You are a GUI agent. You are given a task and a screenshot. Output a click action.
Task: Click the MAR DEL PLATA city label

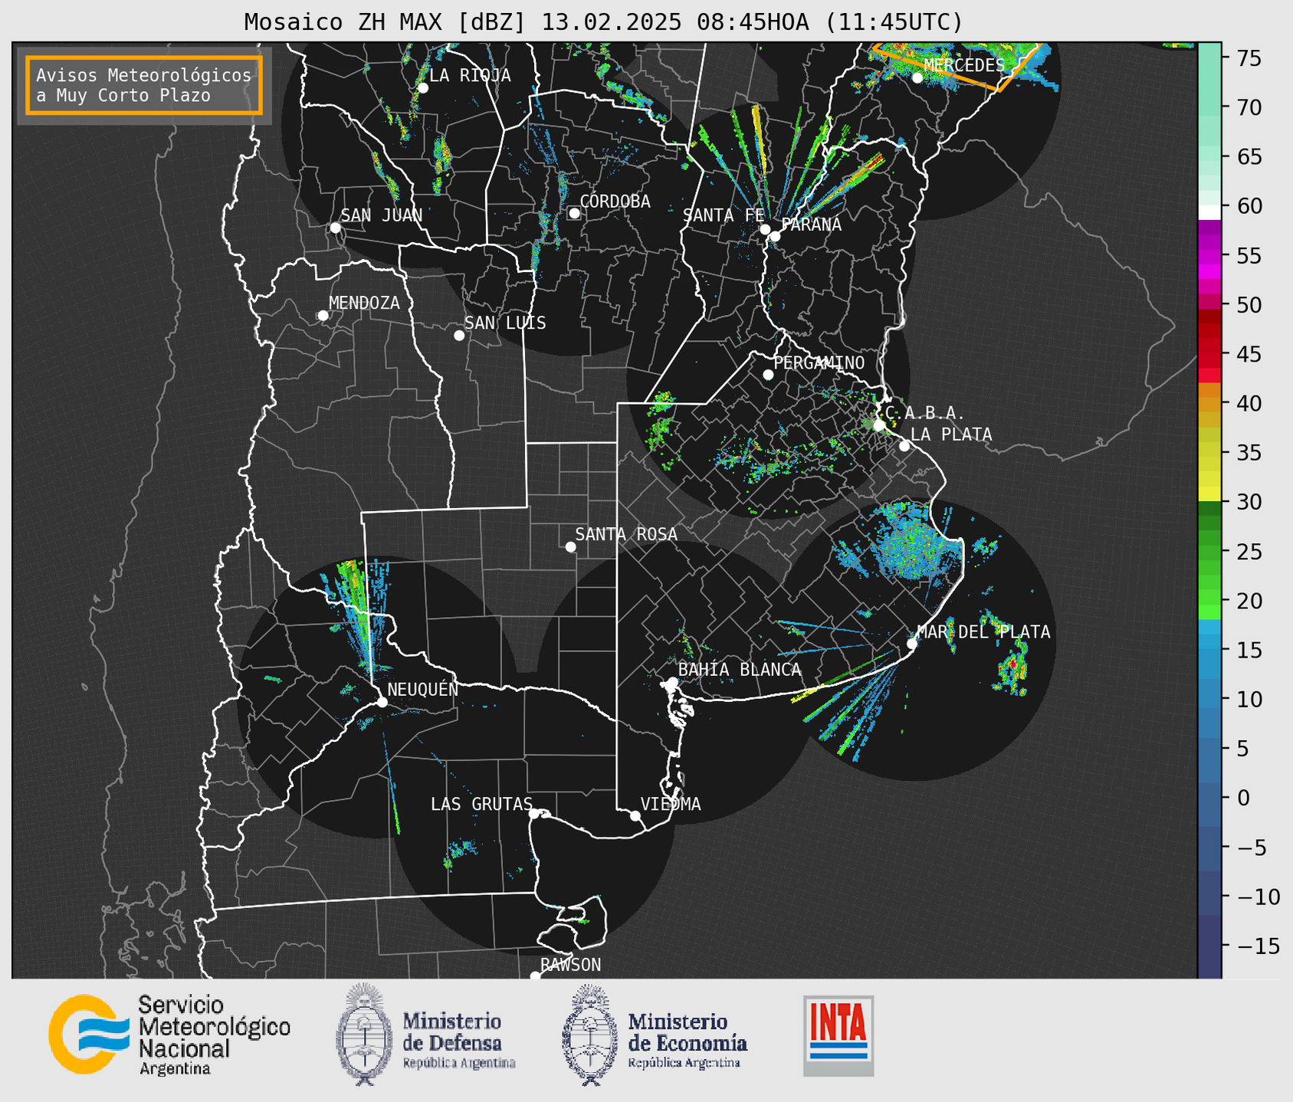(x=984, y=631)
